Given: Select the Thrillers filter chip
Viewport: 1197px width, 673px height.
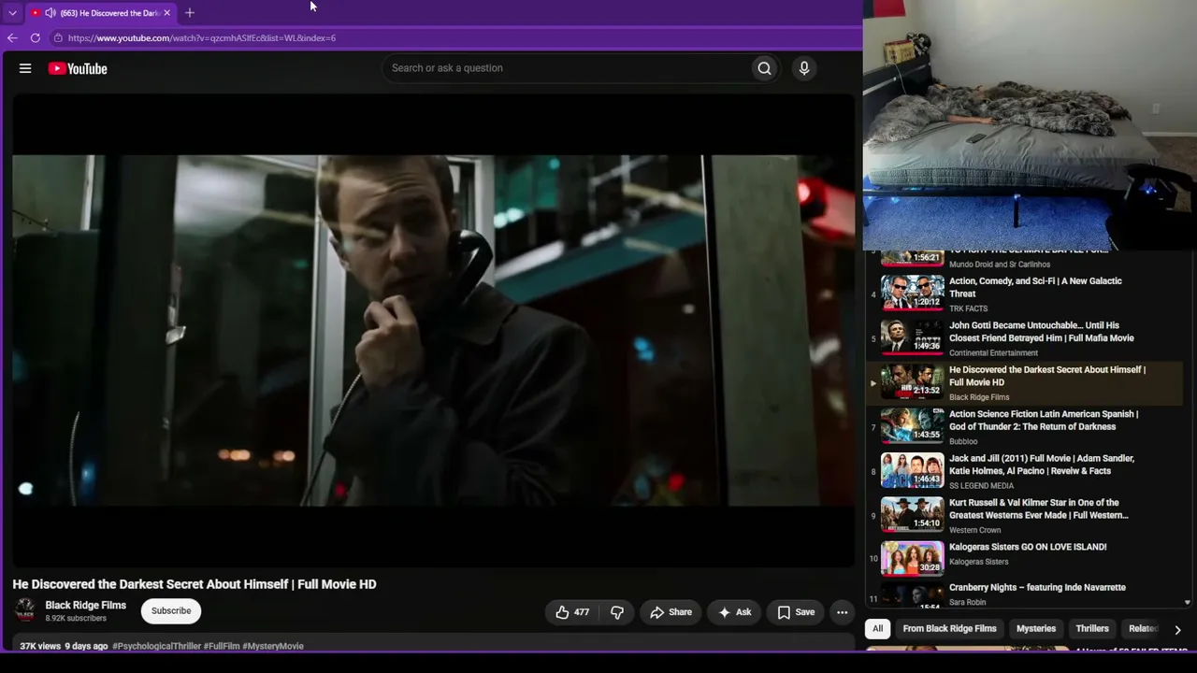Looking at the screenshot, I should point(1092,629).
